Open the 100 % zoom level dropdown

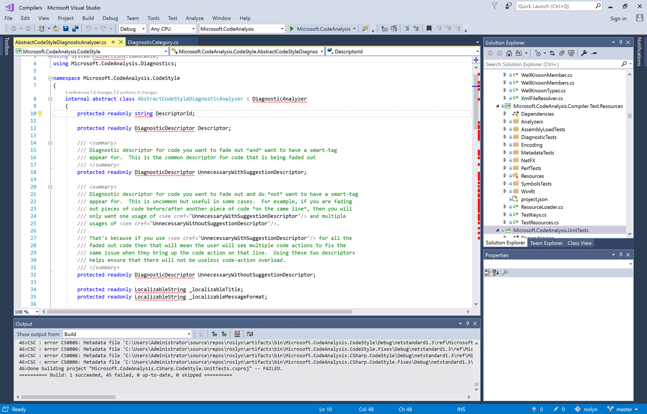pyautogui.click(x=27, y=312)
